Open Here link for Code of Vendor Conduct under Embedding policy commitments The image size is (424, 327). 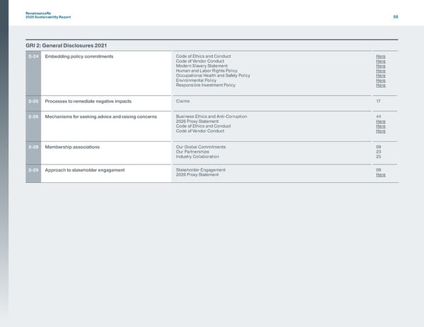pos(380,61)
